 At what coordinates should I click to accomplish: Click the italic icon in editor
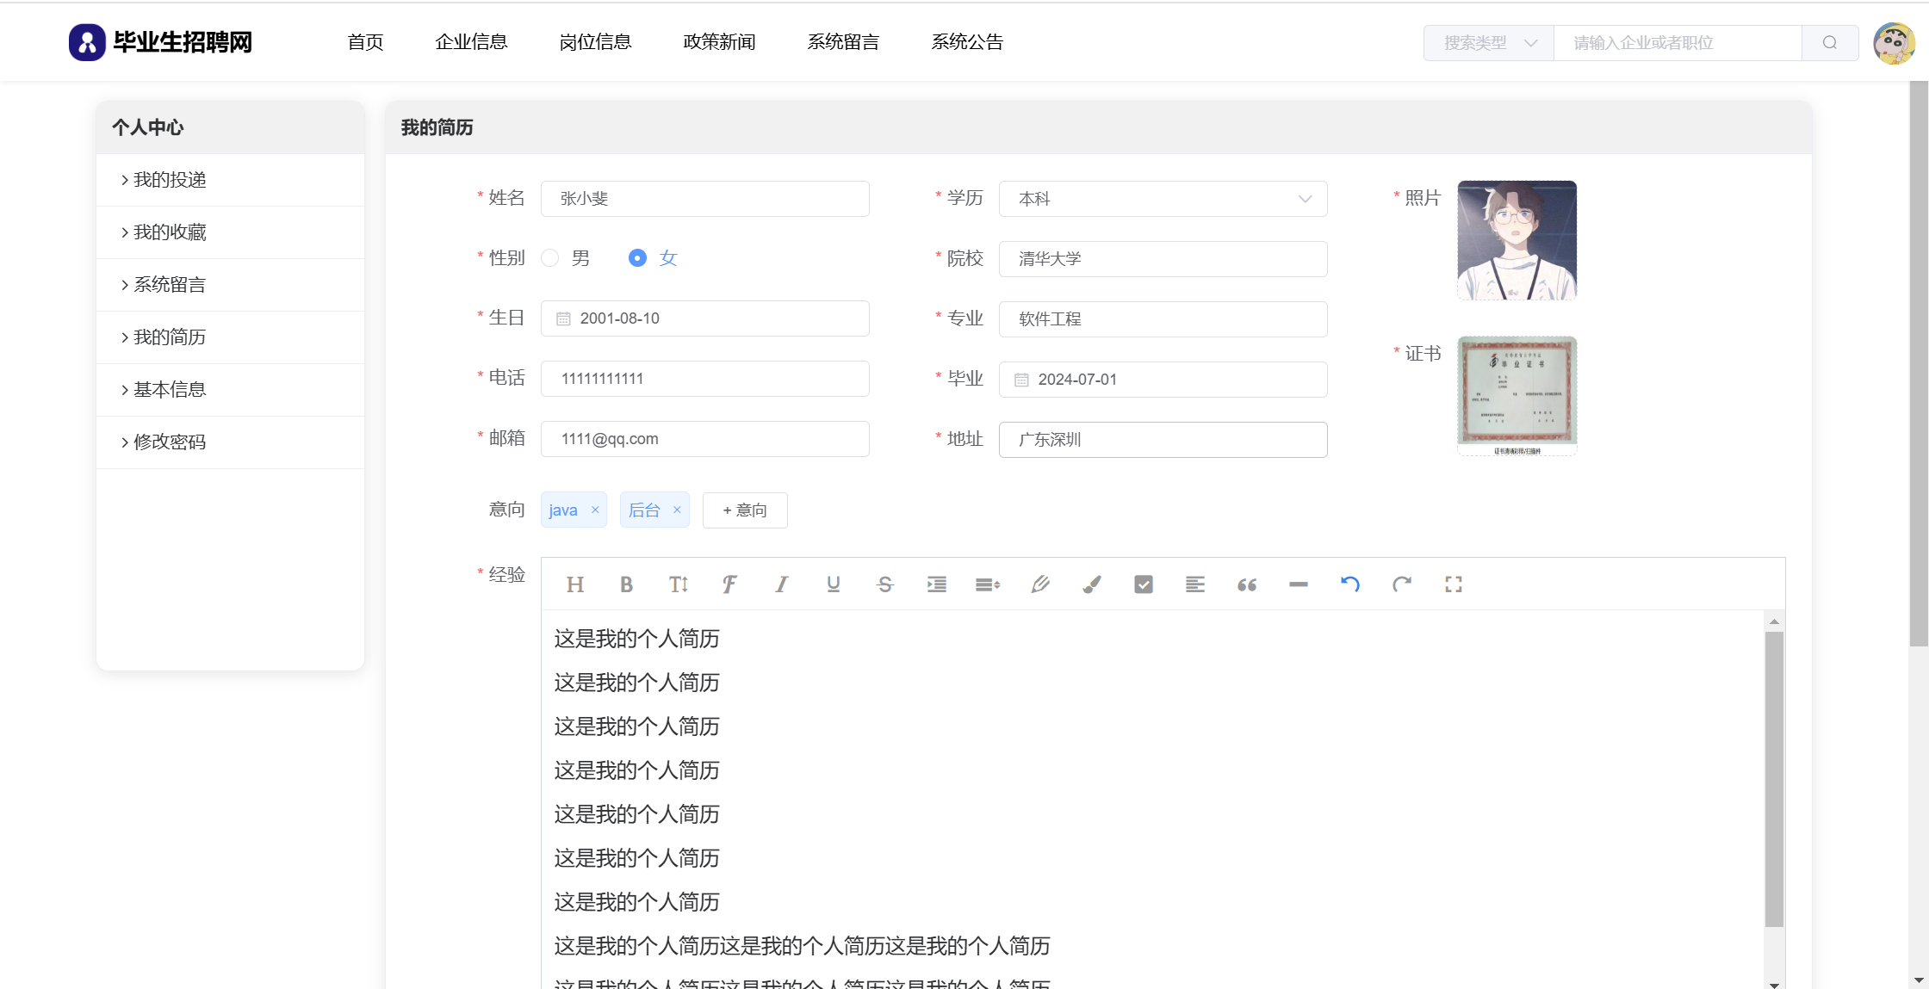tap(781, 584)
